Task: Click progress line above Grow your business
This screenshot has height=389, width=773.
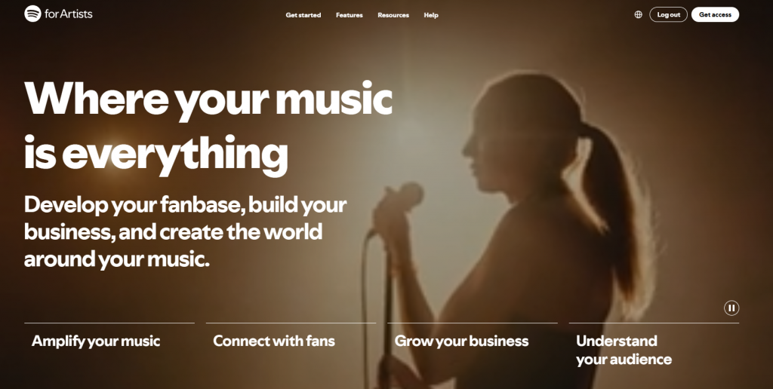Action: tap(473, 323)
